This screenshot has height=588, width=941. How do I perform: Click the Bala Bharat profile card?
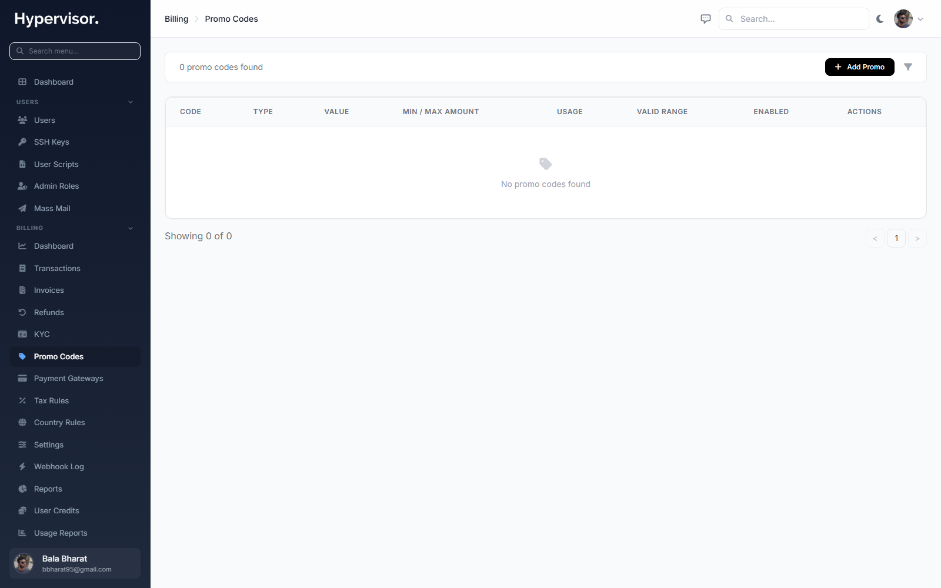coord(75,563)
